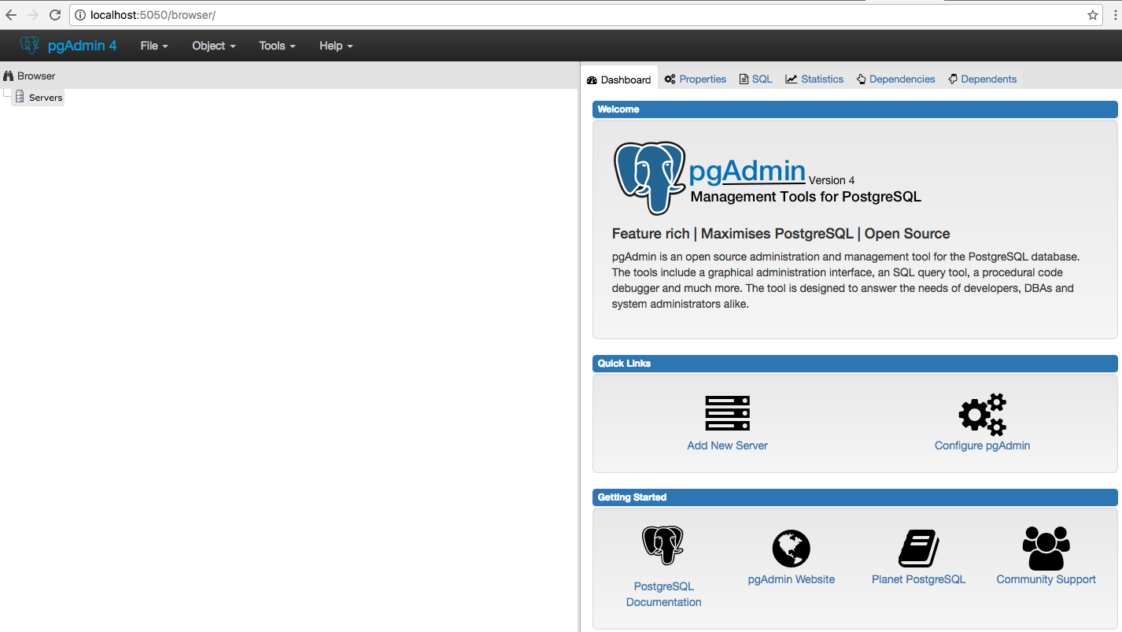1122x632 pixels.
Task: Click the Welcome section header
Action: pos(854,109)
